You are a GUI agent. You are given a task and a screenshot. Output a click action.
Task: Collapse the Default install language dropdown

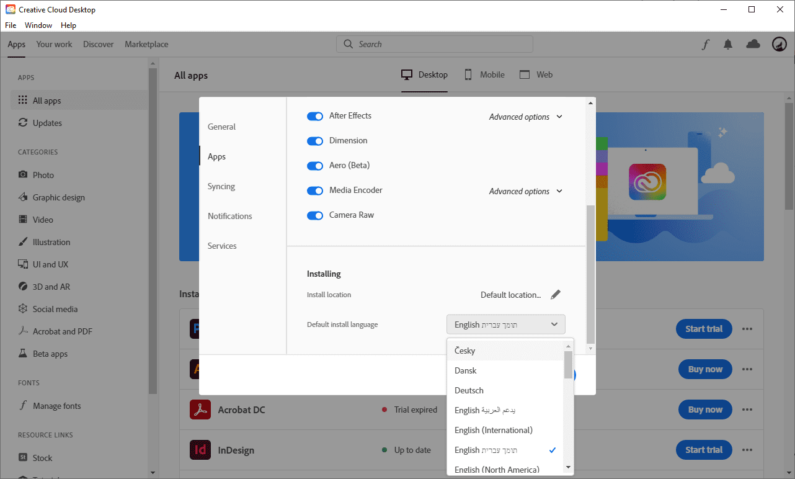(x=505, y=325)
